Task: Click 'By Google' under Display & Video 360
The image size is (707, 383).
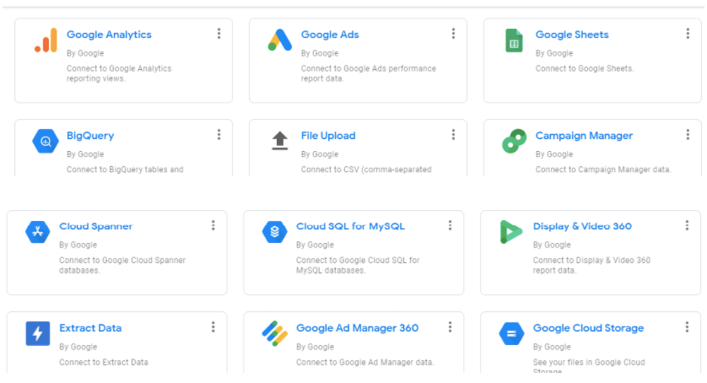Action: 552,245
